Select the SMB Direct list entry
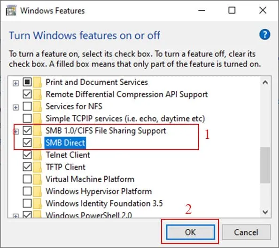The height and width of the screenshot is (248, 279). [x=65, y=143]
